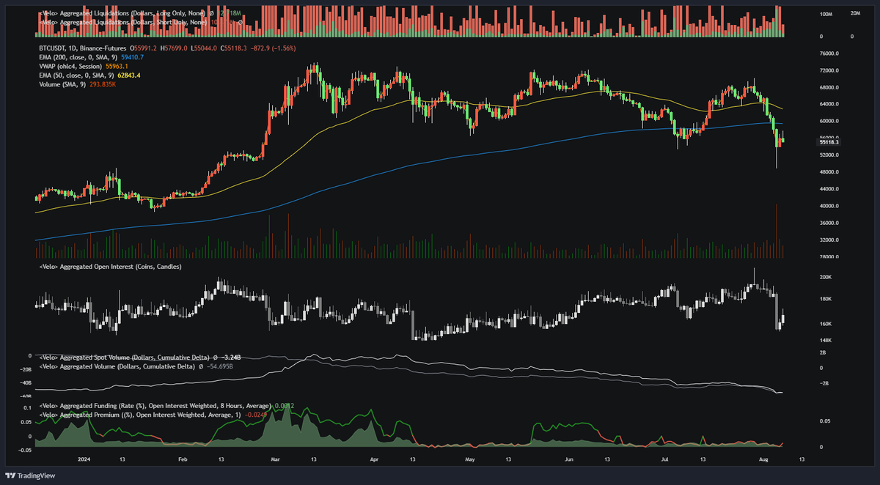
Task: Click the 180K open interest axis label
Action: [825, 299]
